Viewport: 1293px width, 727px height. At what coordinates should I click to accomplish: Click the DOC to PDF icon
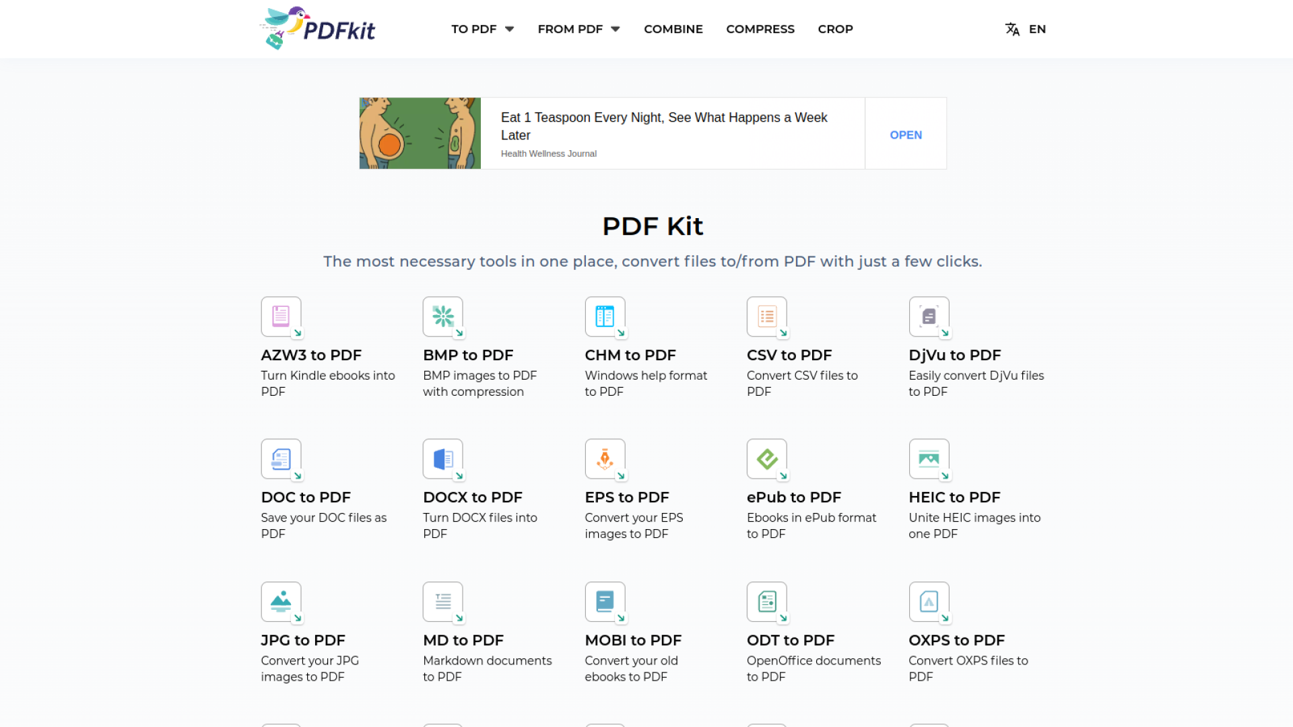pos(281,460)
